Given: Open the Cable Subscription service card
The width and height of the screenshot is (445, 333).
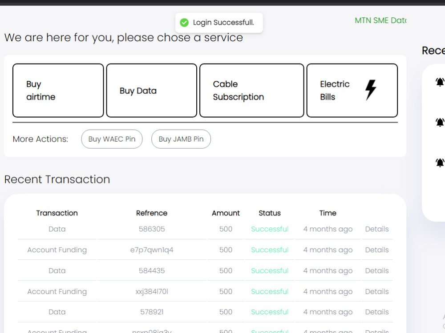Looking at the screenshot, I should pyautogui.click(x=252, y=90).
